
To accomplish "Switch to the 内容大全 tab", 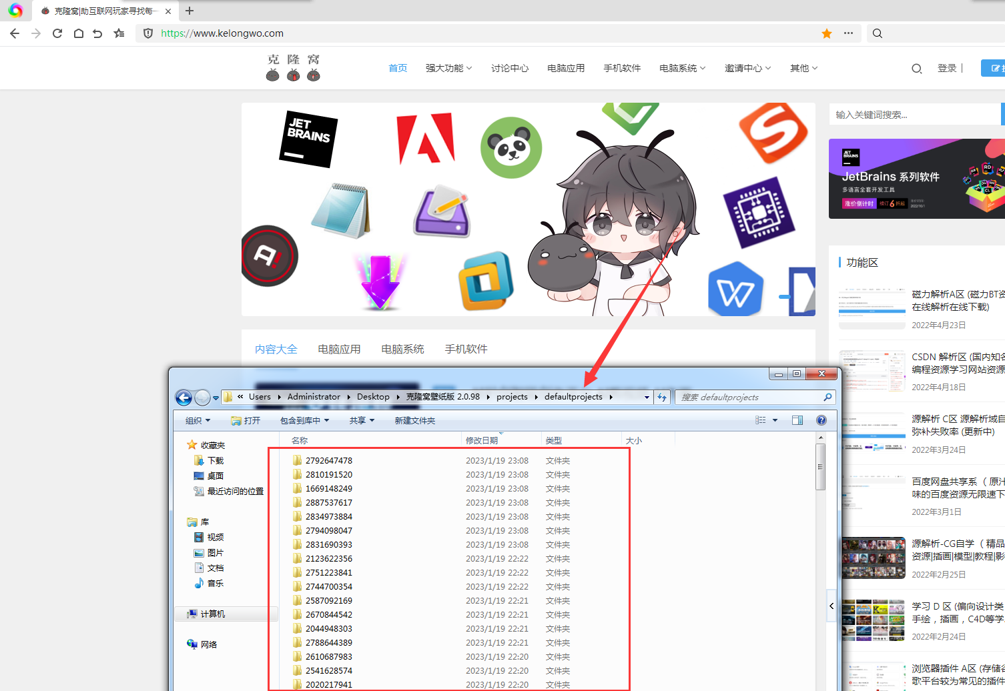I will coord(276,349).
